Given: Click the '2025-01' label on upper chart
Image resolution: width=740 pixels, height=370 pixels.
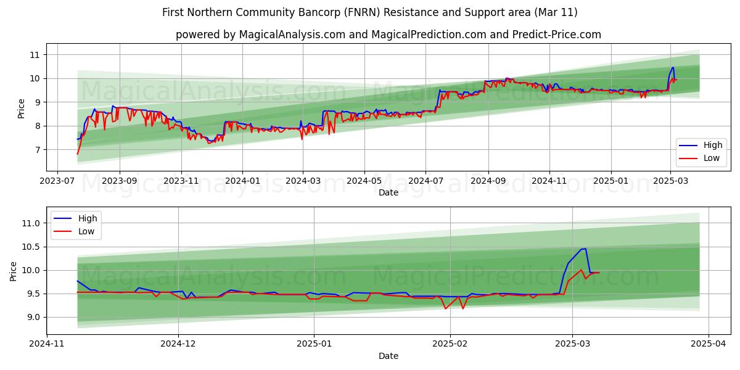Looking at the screenshot, I should pyautogui.click(x=611, y=181).
